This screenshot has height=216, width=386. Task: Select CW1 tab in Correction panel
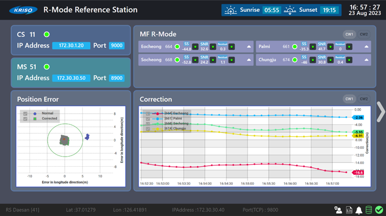pyautogui.click(x=349, y=99)
